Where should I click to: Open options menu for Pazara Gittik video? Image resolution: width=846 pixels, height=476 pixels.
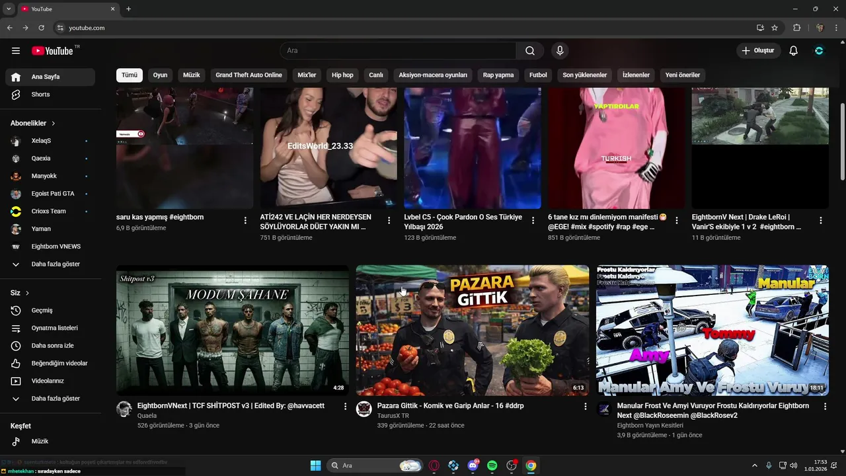(x=585, y=407)
